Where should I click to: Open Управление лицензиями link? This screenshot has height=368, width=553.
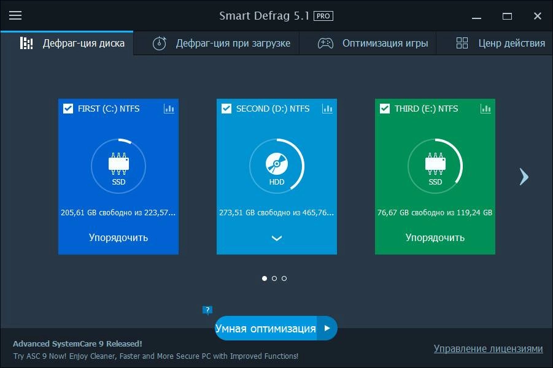(488, 348)
